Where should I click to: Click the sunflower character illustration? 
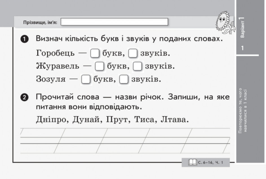(x=225, y=23)
